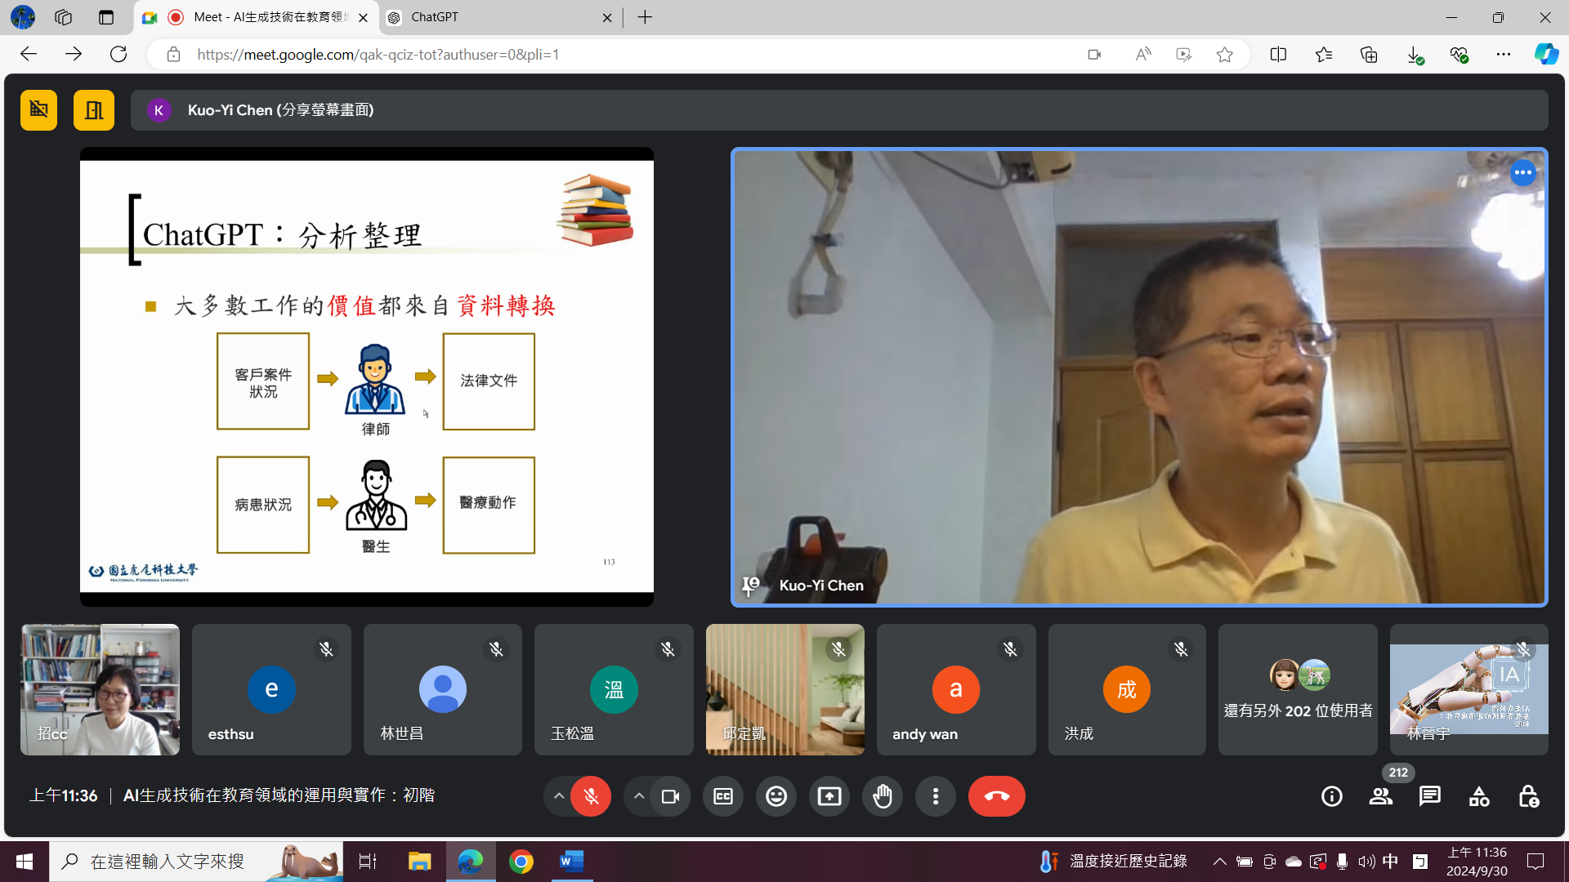This screenshot has width=1569, height=882.
Task: Open the chat panel
Action: (1430, 796)
